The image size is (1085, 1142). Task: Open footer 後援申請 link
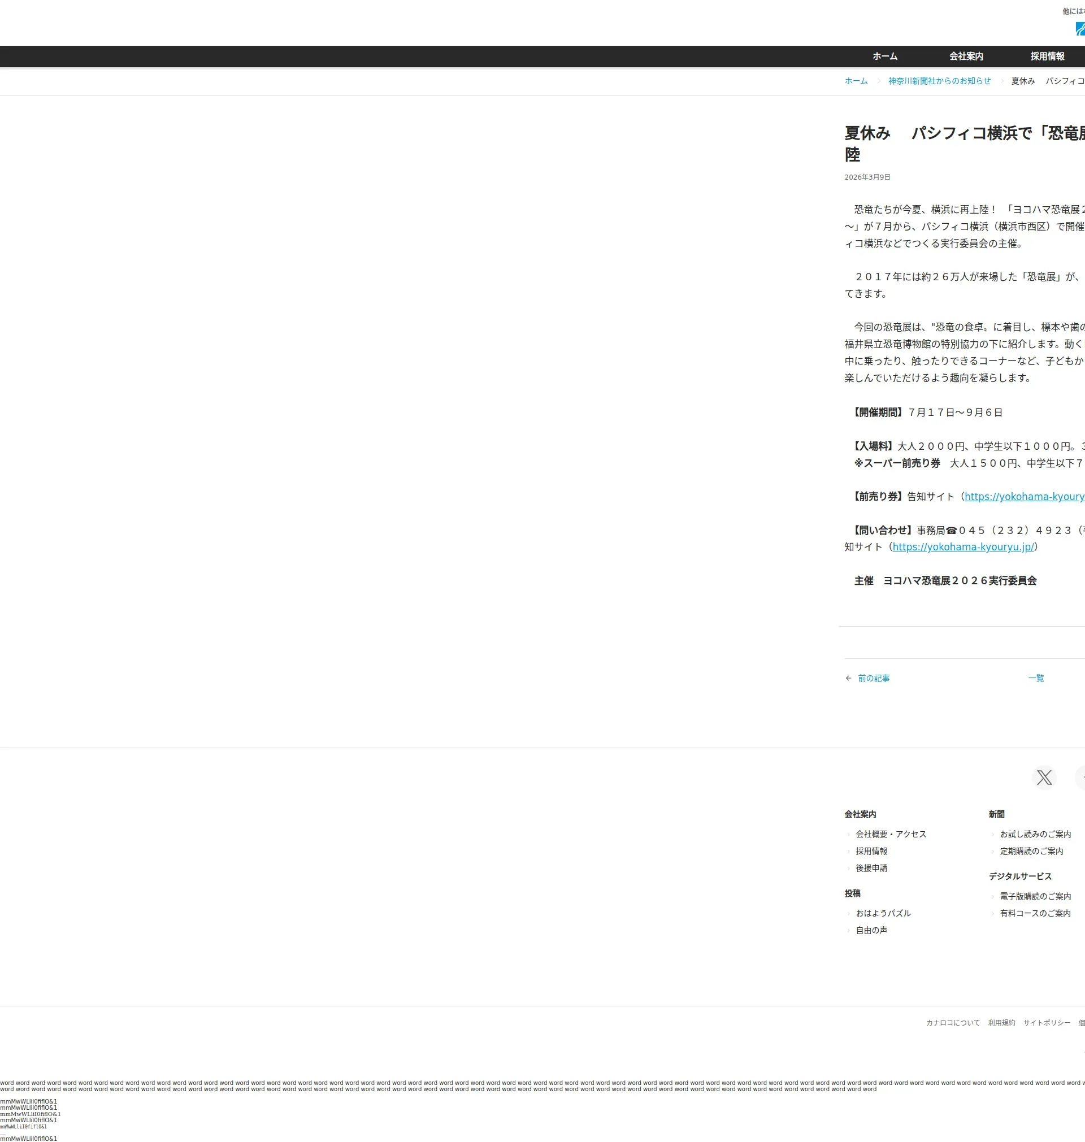click(871, 868)
